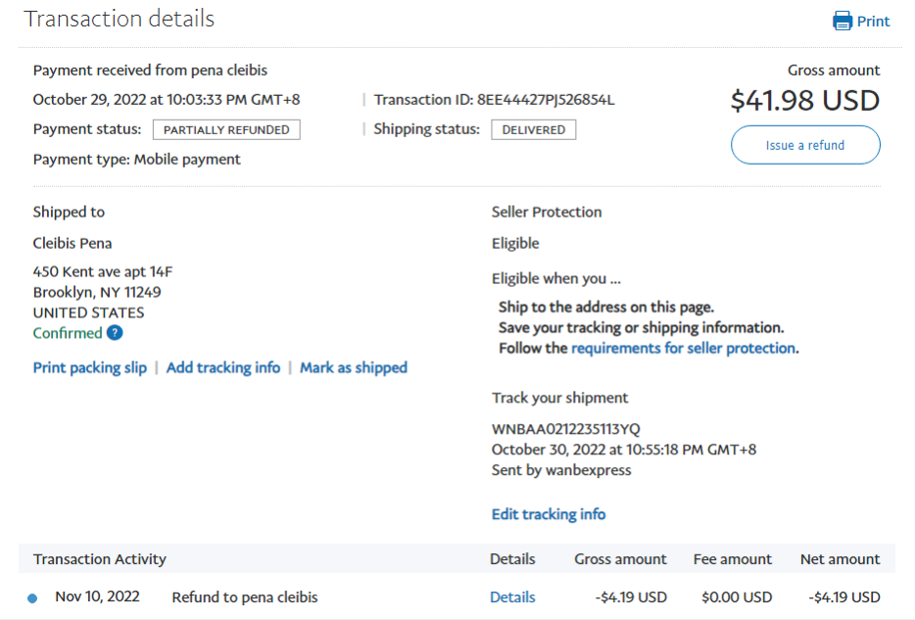Click the tracking number WNBAA0212235113YQ
The image size is (915, 620).
click(x=566, y=429)
